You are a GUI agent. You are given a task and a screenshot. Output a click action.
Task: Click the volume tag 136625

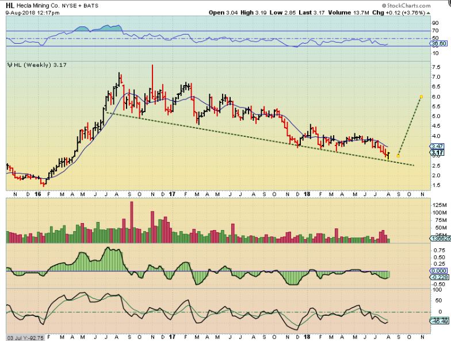(440, 238)
